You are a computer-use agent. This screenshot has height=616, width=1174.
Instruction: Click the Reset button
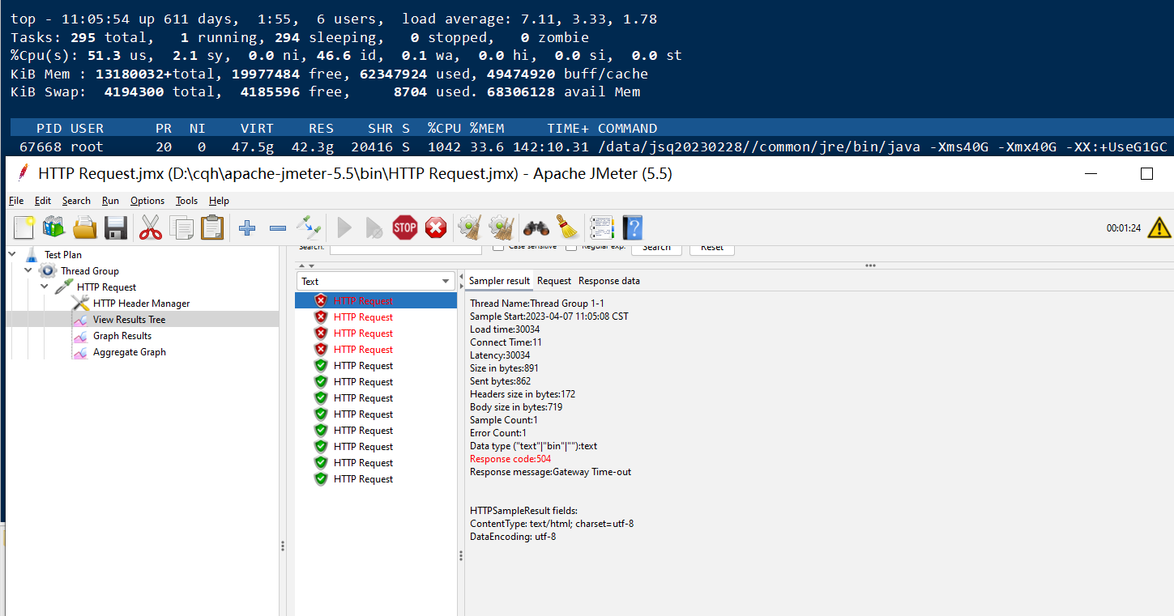tap(711, 248)
